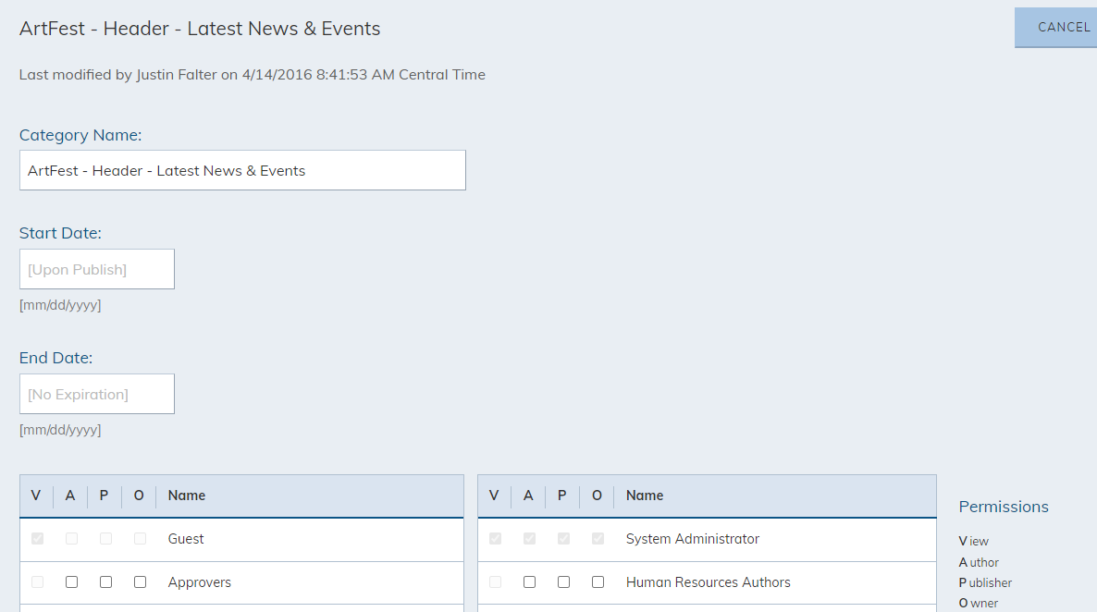Toggle Owner checkbox for Guest
The height and width of the screenshot is (612, 1097).
(x=140, y=539)
